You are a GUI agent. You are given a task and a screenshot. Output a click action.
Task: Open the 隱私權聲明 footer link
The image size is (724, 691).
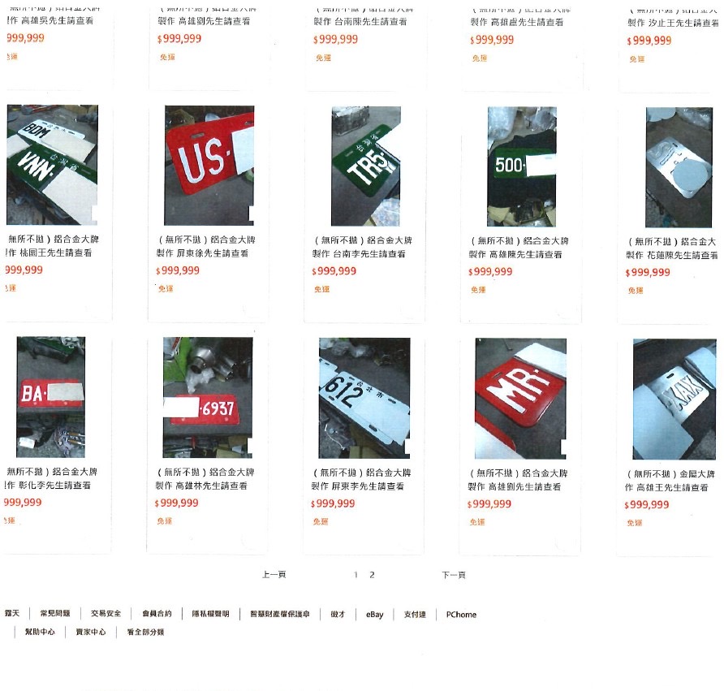(x=210, y=614)
